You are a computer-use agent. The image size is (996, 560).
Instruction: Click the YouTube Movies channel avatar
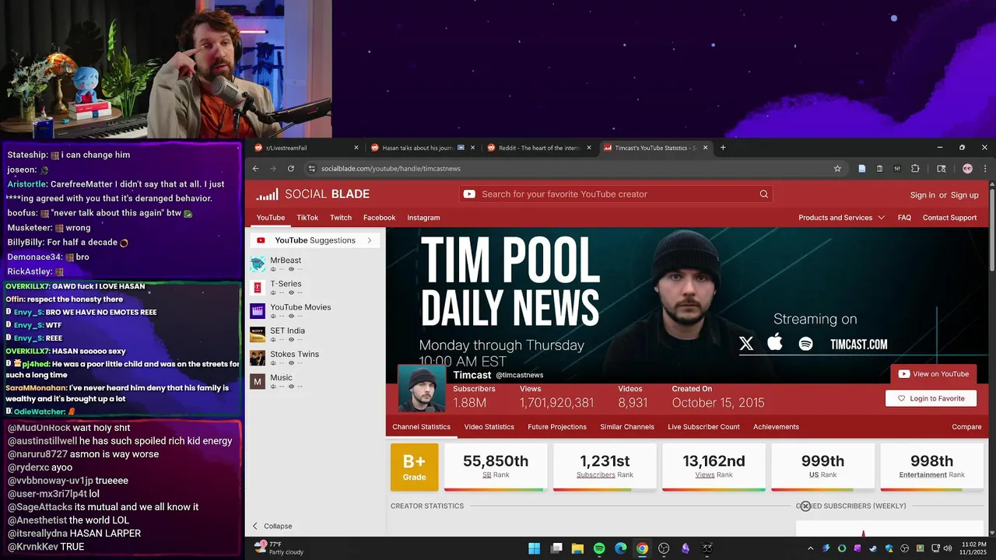[x=258, y=311]
